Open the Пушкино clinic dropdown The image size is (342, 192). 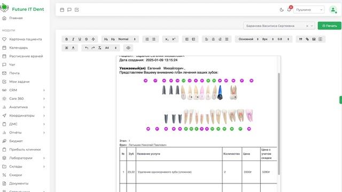[309, 10]
